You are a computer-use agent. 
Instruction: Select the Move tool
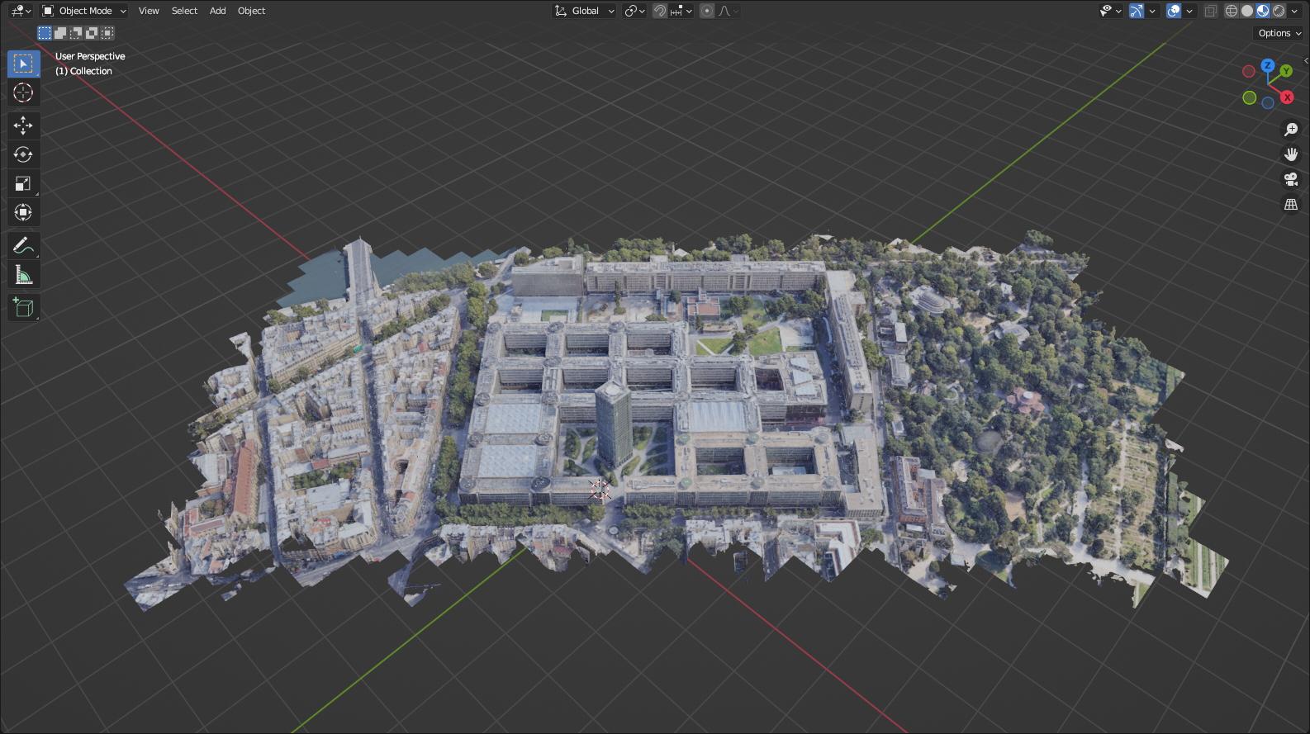point(23,125)
